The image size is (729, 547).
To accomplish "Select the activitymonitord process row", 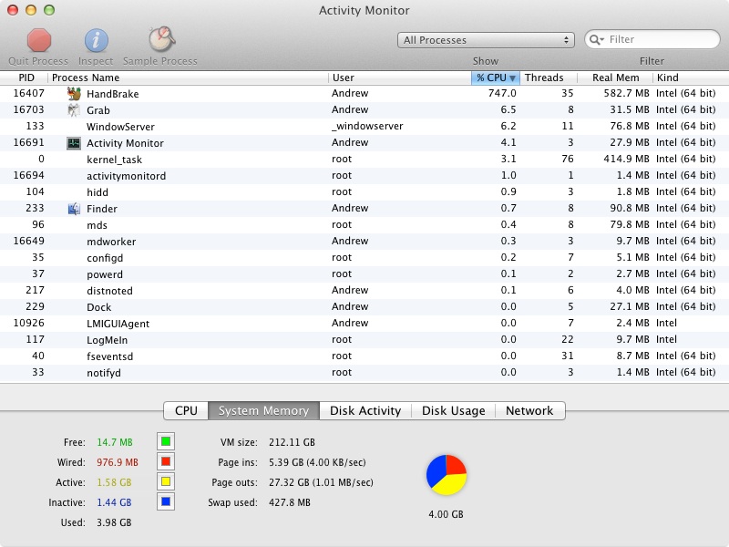I will pyautogui.click(x=364, y=176).
